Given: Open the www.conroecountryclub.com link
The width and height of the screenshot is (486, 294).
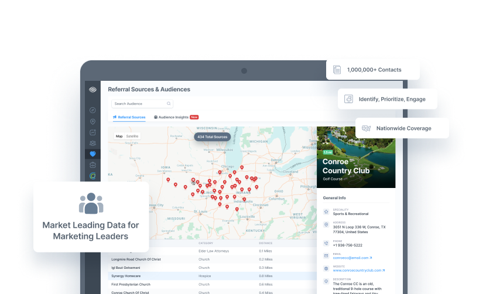Looking at the screenshot, I should [359, 271].
